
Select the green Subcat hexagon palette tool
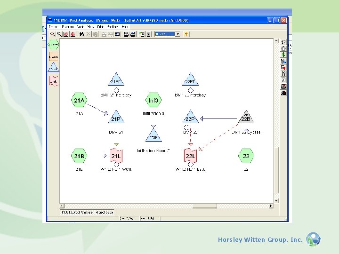53,45
